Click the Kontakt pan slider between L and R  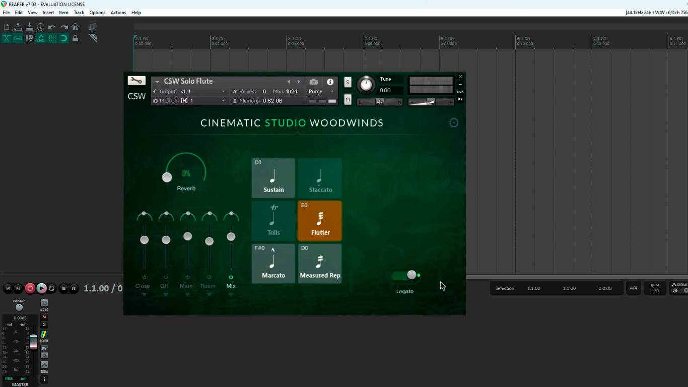(x=380, y=102)
